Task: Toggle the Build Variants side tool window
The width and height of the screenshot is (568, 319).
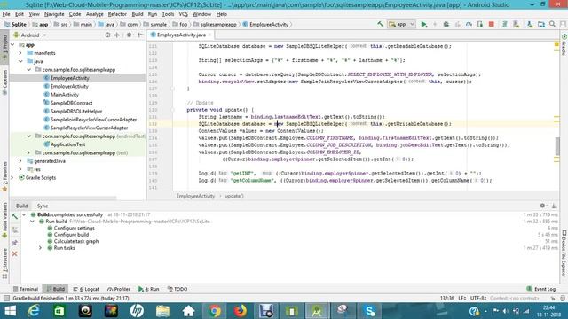Action: (x=4, y=221)
